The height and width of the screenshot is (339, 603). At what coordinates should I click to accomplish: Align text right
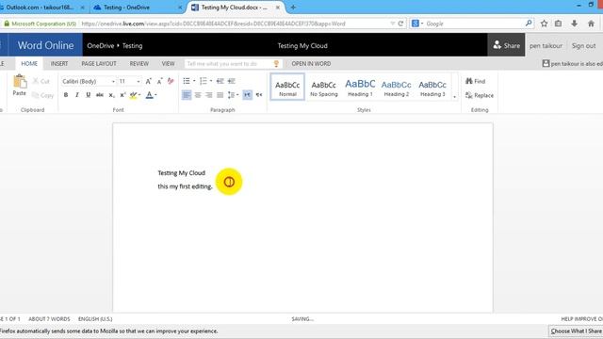point(209,95)
